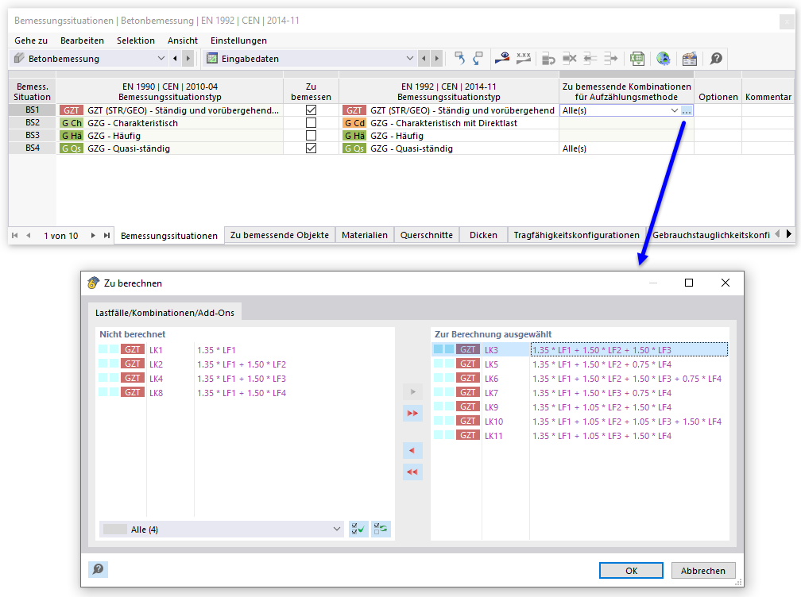Click the GZG - Häufig cell under EN 1992
The width and height of the screenshot is (801, 597).
[449, 136]
